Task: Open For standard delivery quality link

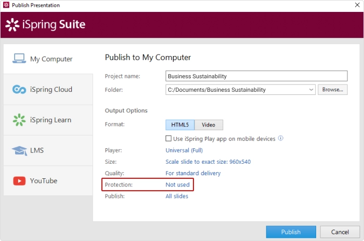Action: coord(193,173)
